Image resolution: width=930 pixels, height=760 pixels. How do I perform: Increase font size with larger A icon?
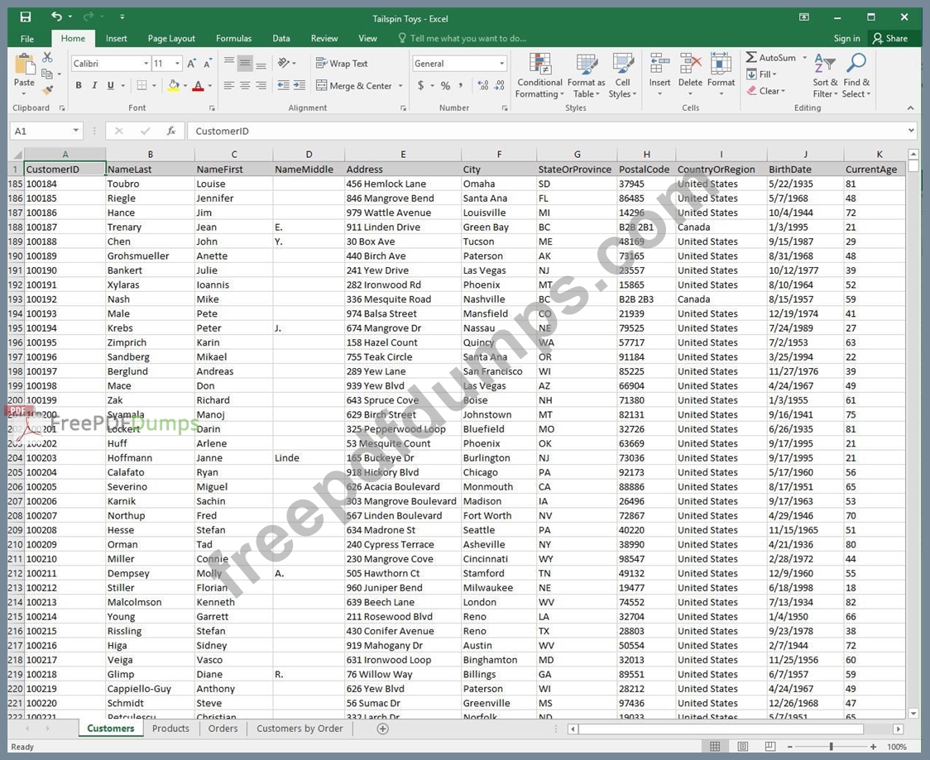click(x=192, y=64)
